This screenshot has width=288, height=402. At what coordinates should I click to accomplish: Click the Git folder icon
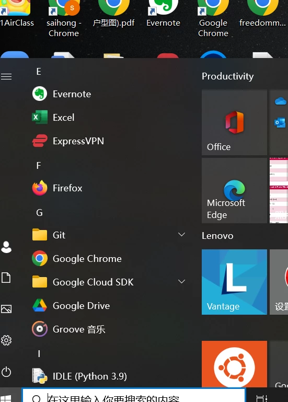40,235
